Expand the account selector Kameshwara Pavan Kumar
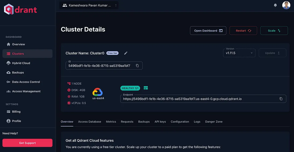The image size is (294, 152). [x=89, y=5]
